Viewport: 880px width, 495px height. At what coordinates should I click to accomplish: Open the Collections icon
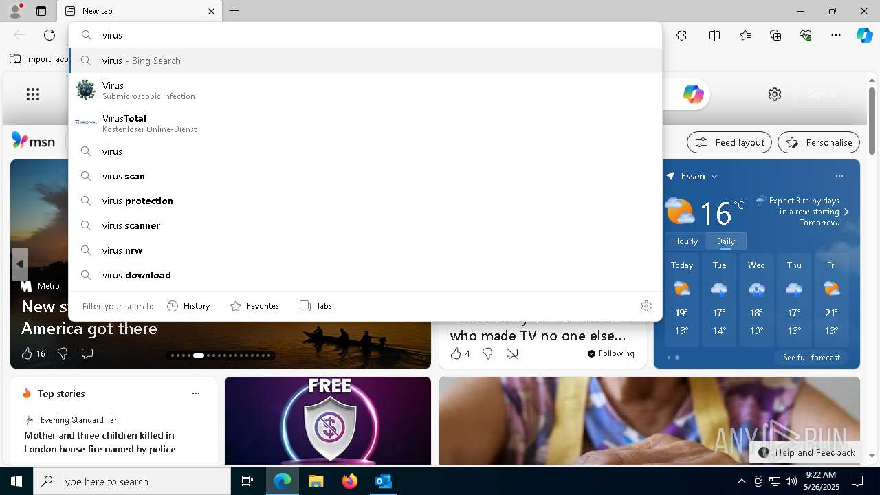(x=775, y=35)
